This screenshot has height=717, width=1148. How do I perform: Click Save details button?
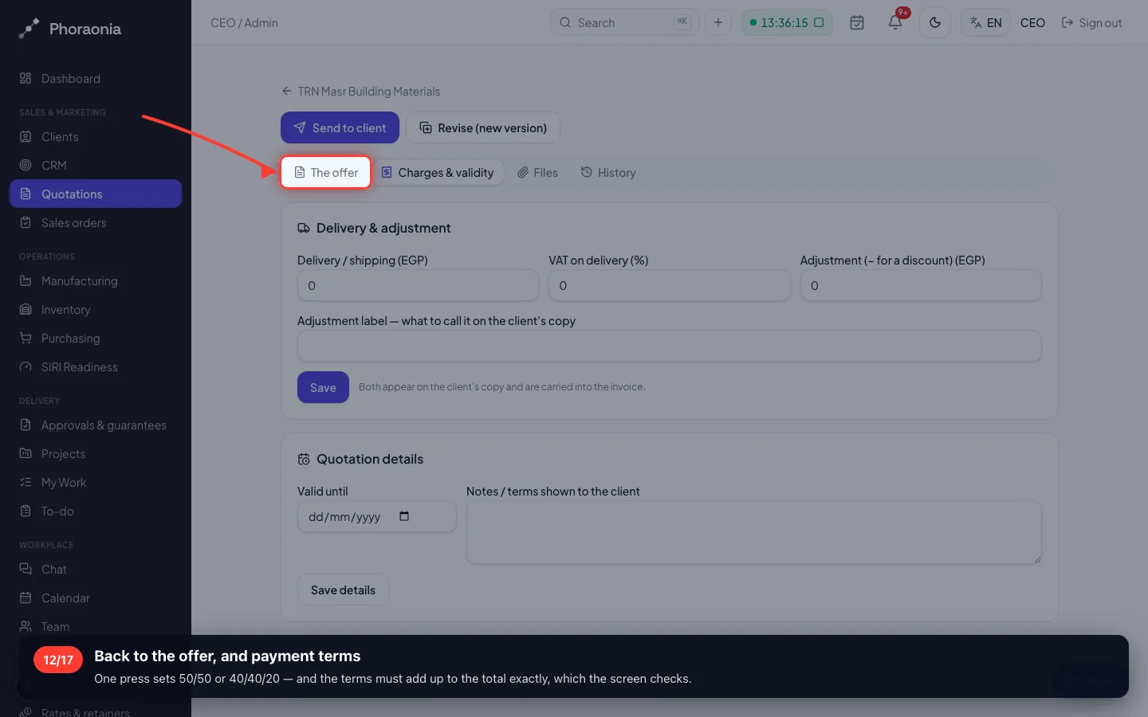(343, 590)
